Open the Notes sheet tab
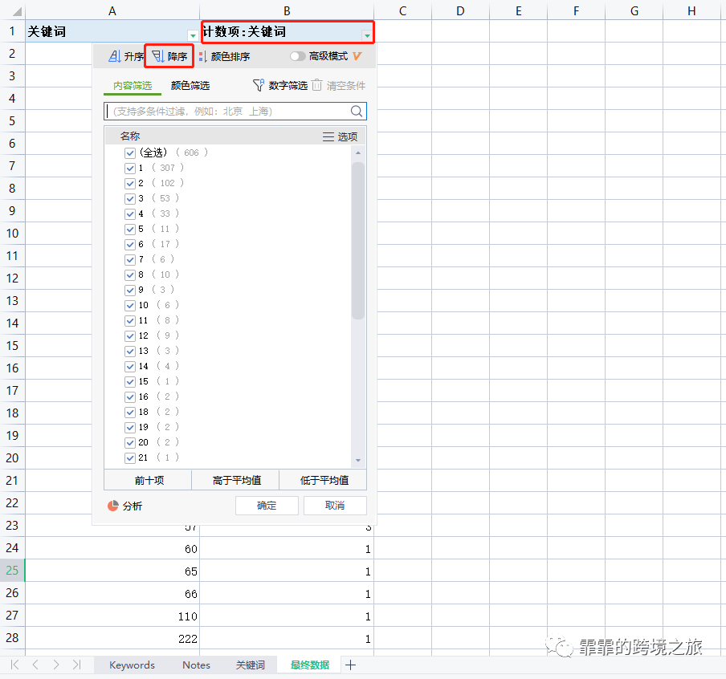The width and height of the screenshot is (726, 679). click(196, 665)
